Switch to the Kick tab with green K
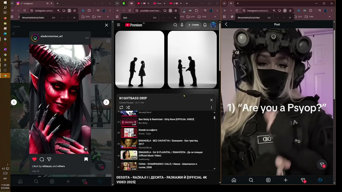This screenshot has width=342, height=192. click(124, 3)
